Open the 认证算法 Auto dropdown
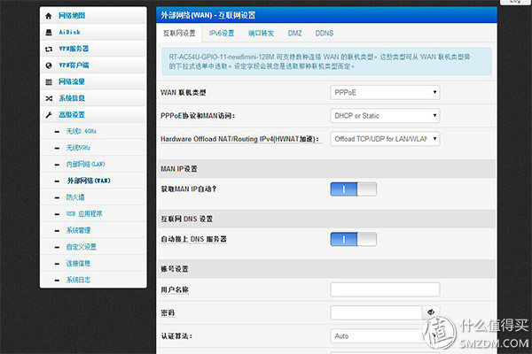The image size is (532, 354). coord(385,336)
